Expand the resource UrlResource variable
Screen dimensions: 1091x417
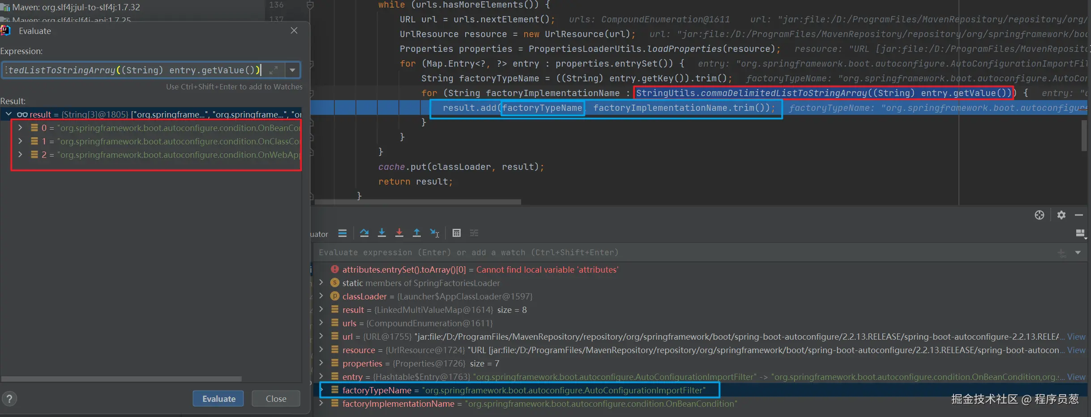(321, 350)
